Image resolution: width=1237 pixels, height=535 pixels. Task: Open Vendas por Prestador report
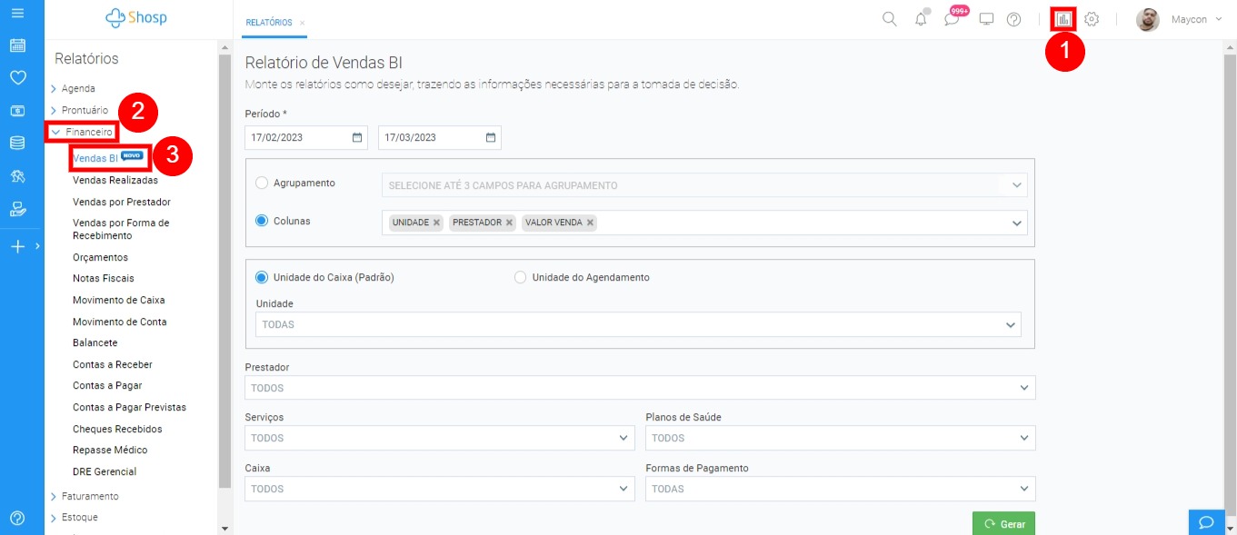[122, 202]
